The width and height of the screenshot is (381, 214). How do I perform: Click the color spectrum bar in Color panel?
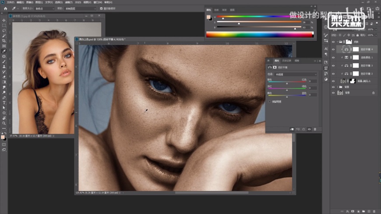tap(260, 35)
